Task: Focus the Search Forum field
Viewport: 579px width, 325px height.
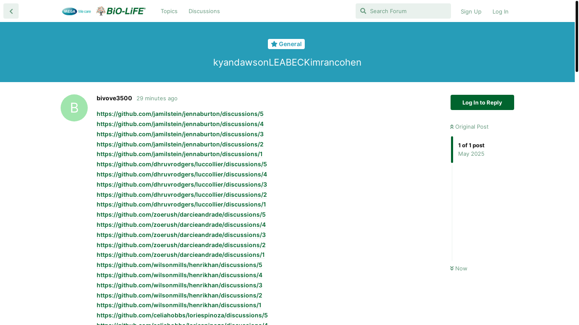Action: coord(403,11)
